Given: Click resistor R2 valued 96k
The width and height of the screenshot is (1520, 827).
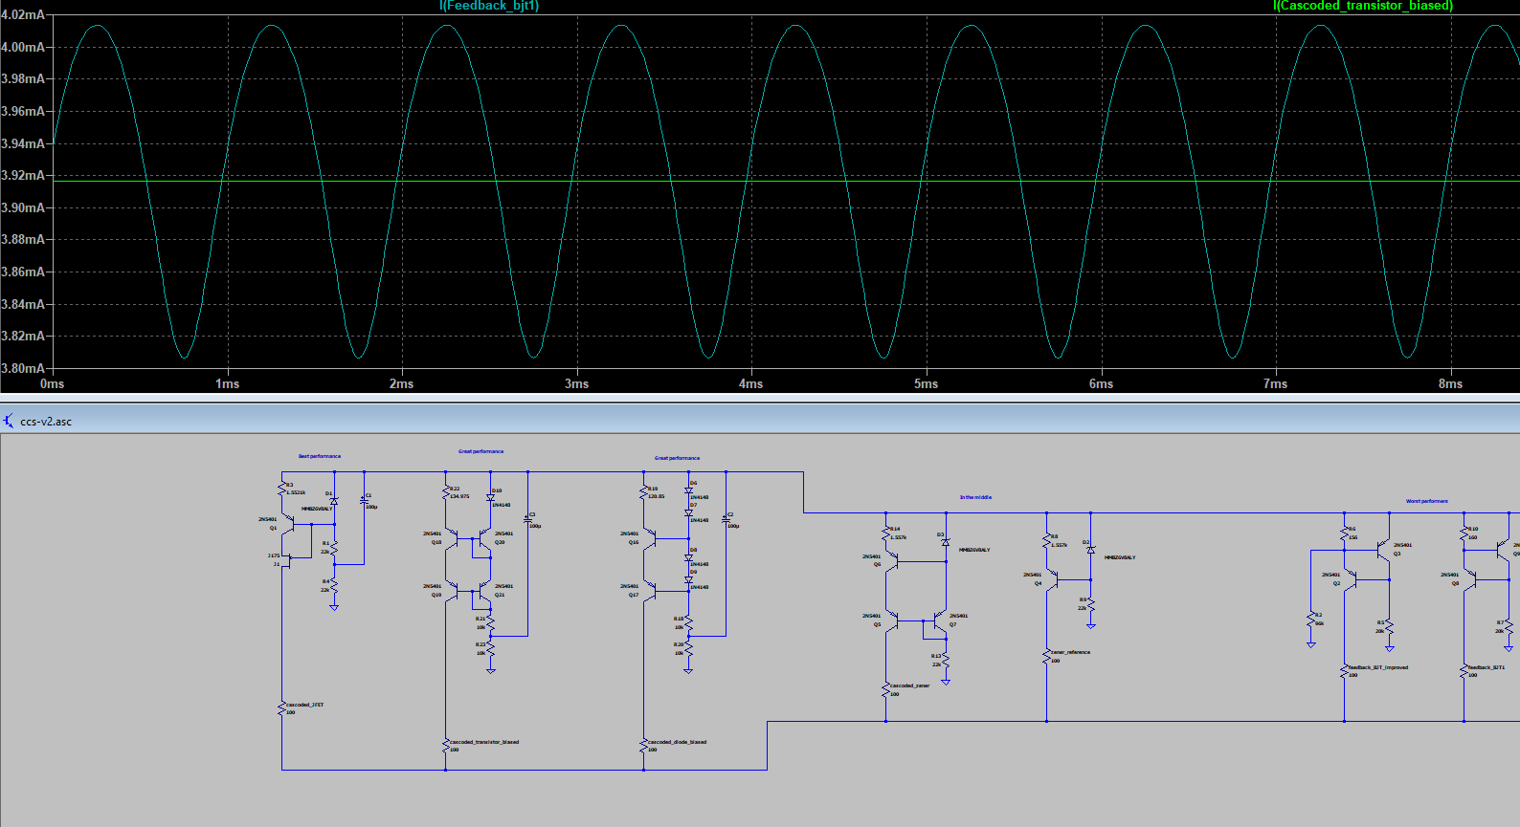Looking at the screenshot, I should coord(1311,620).
